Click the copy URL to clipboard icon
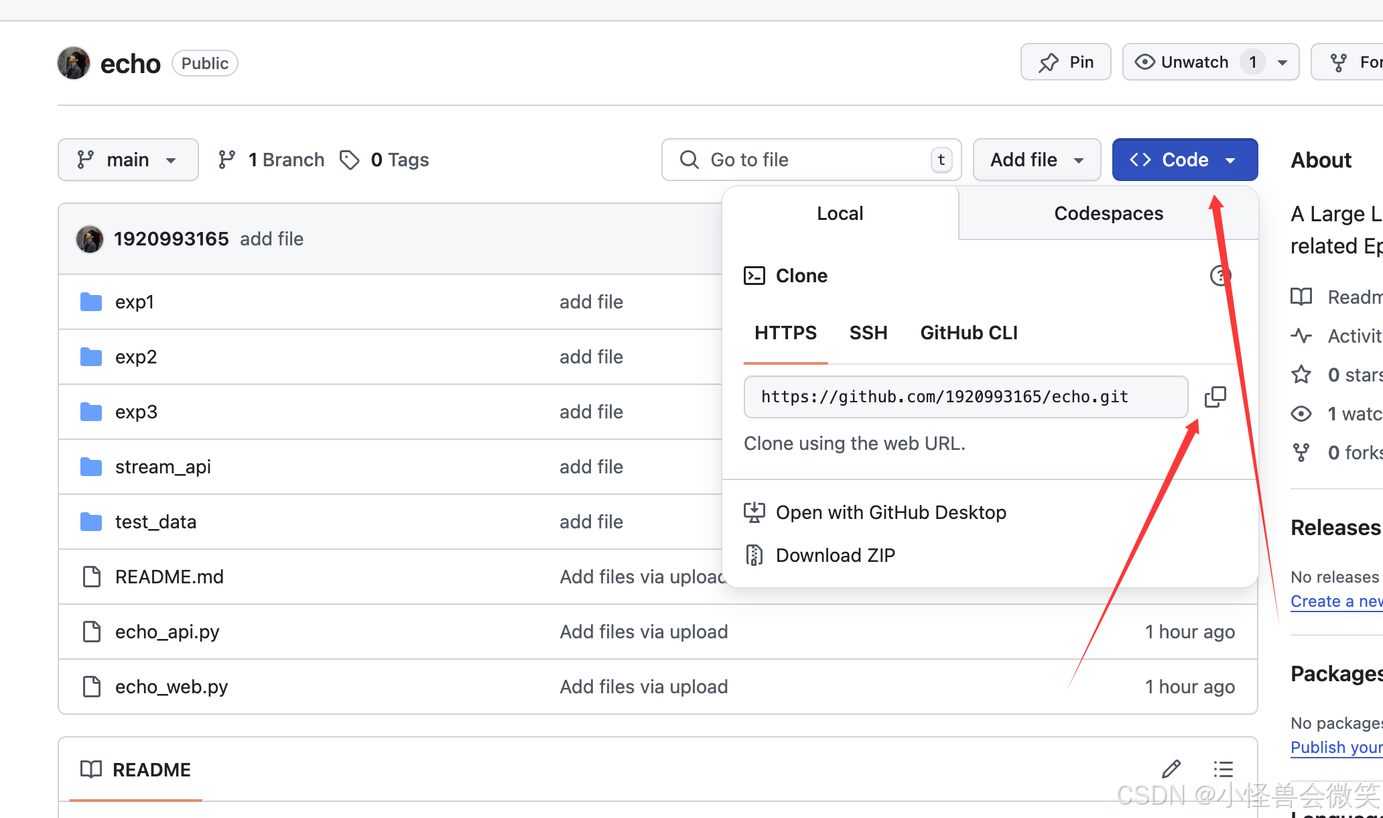 click(x=1215, y=397)
